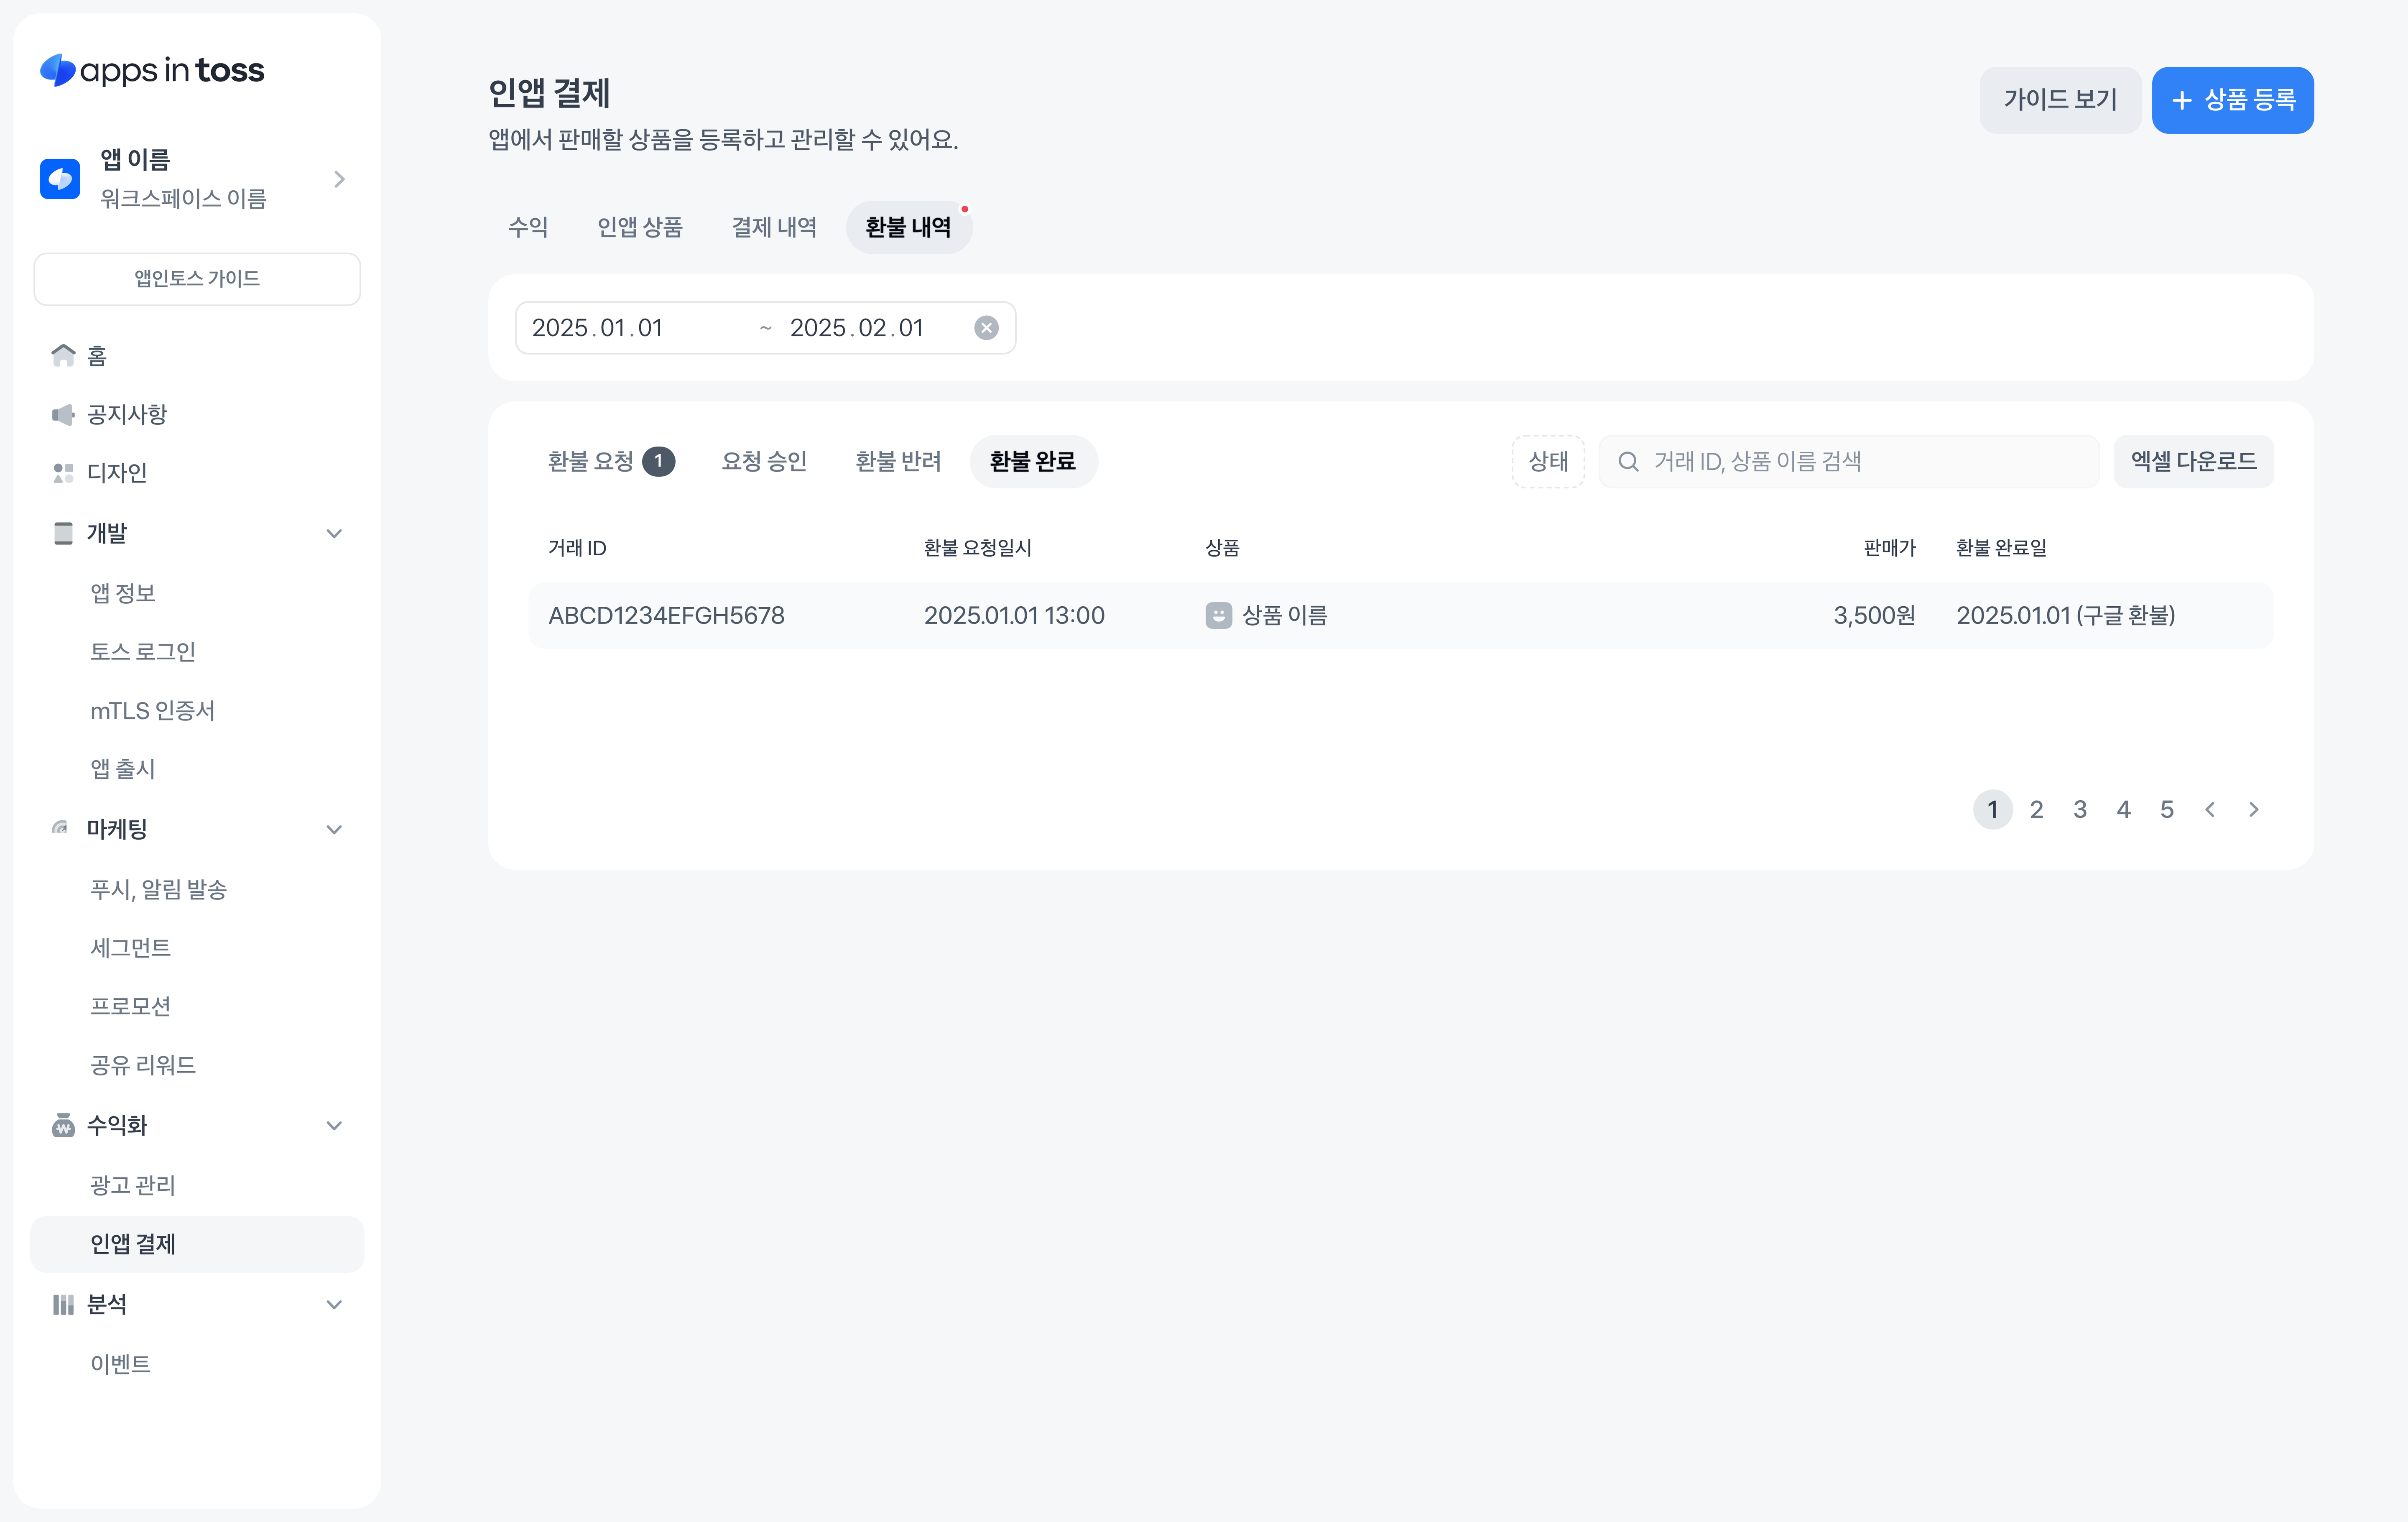
Task: Open 앱 출시 in sidebar
Action: pos(123,768)
